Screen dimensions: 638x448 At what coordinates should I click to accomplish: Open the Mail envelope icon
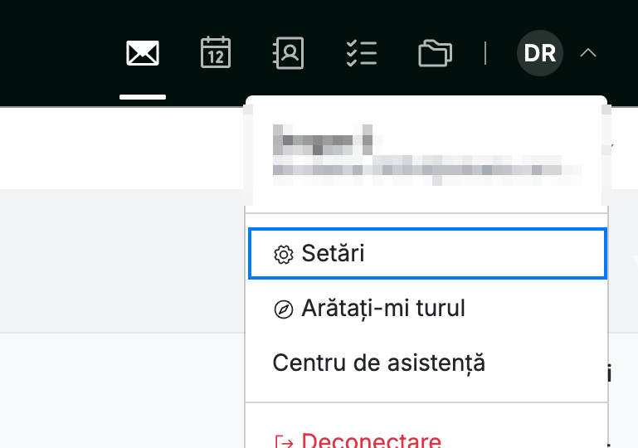[x=143, y=53]
